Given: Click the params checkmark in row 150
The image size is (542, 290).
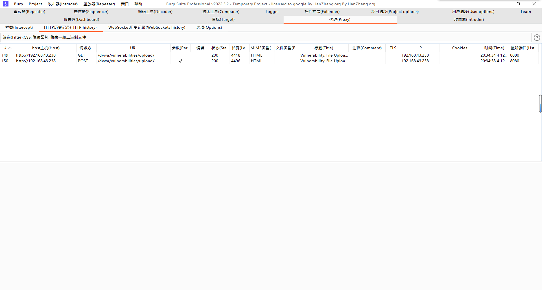Looking at the screenshot, I should coord(181,61).
